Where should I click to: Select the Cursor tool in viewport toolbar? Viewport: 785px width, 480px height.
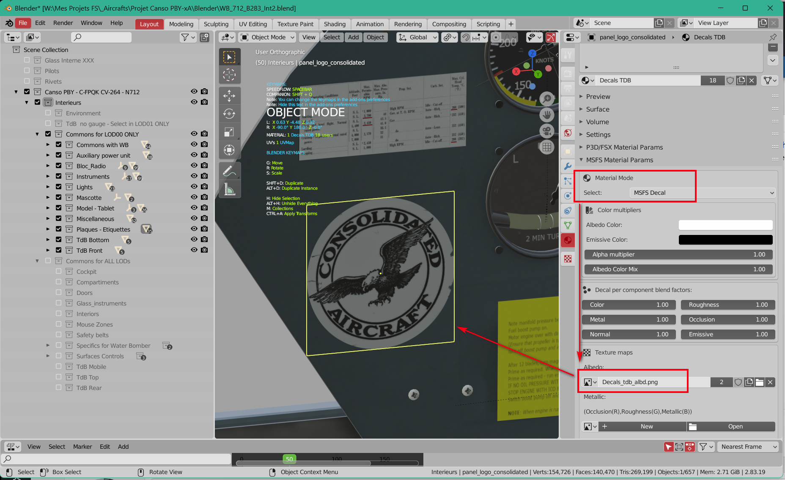[x=230, y=75]
